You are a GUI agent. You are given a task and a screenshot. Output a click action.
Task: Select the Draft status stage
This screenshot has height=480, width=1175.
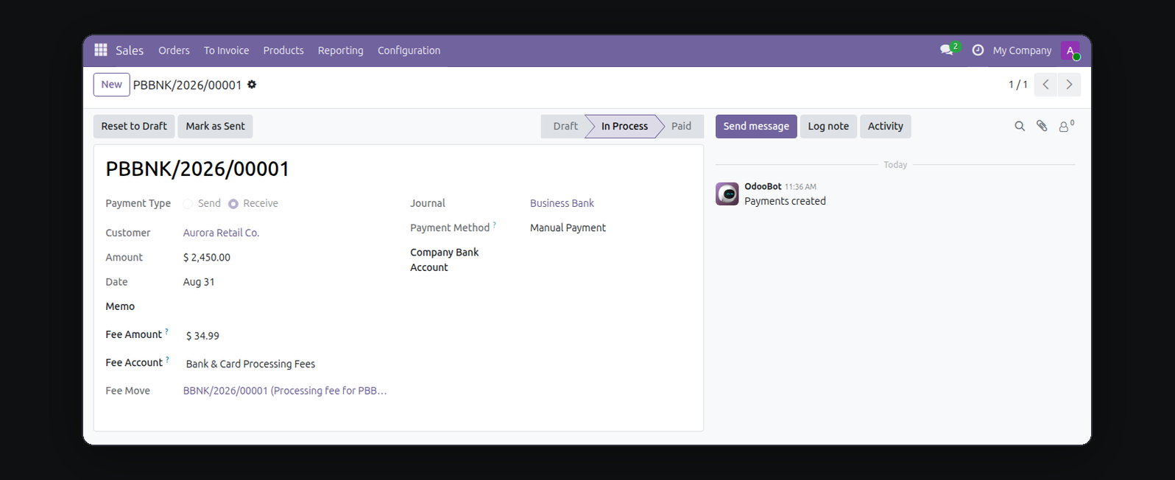coord(565,126)
